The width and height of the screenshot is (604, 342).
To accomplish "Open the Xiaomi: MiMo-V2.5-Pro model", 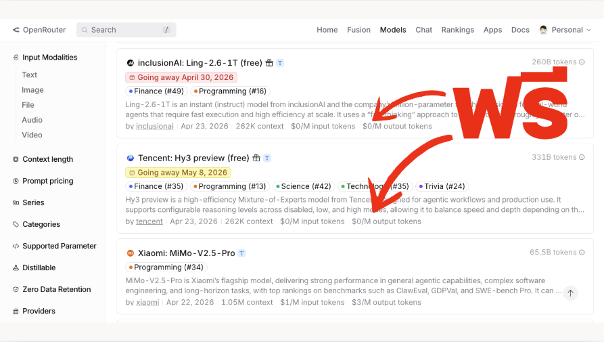I will [187, 253].
